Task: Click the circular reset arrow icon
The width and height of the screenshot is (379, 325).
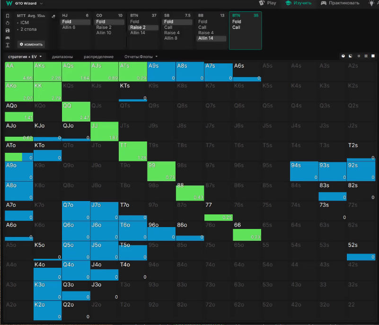Action: [x=8, y=23]
